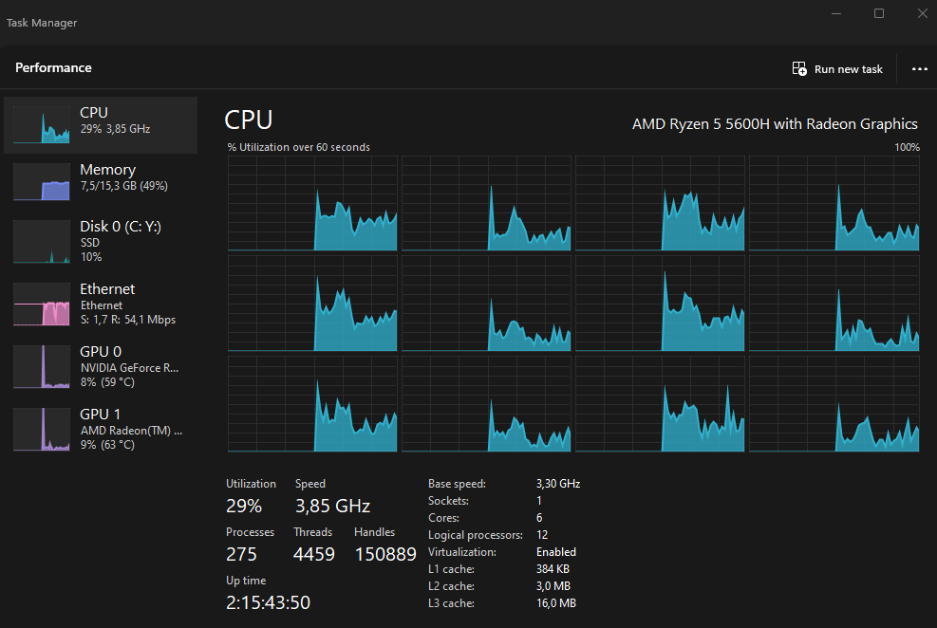Click the Run new task button label
Image resolution: width=937 pixels, height=628 pixels.
tap(848, 69)
